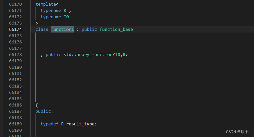The width and height of the screenshot is (254, 137).
Task: Click the 'function_base' class name
Action: click(x=116, y=29)
